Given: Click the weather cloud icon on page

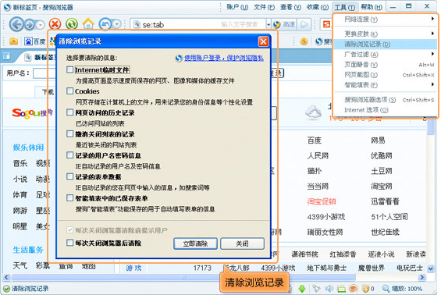Looking at the screenshot, I should [313, 112].
